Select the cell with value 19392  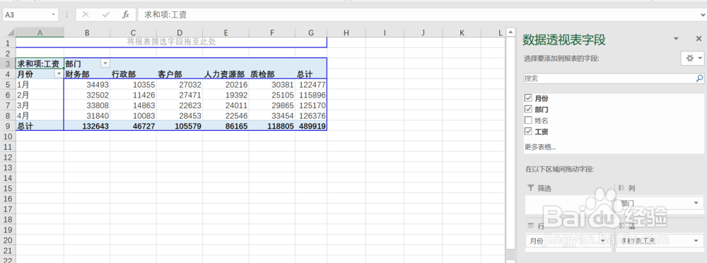[226, 95]
